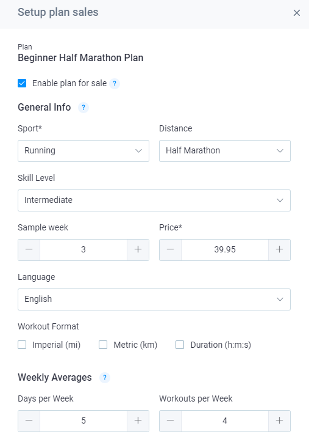Viewport: 309px width, 437px height.
Task: Check the Imperial (mi) workout format
Action: point(22,345)
